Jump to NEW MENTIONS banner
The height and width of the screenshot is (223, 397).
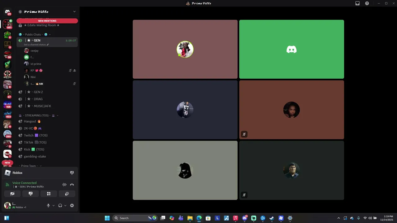click(x=47, y=21)
